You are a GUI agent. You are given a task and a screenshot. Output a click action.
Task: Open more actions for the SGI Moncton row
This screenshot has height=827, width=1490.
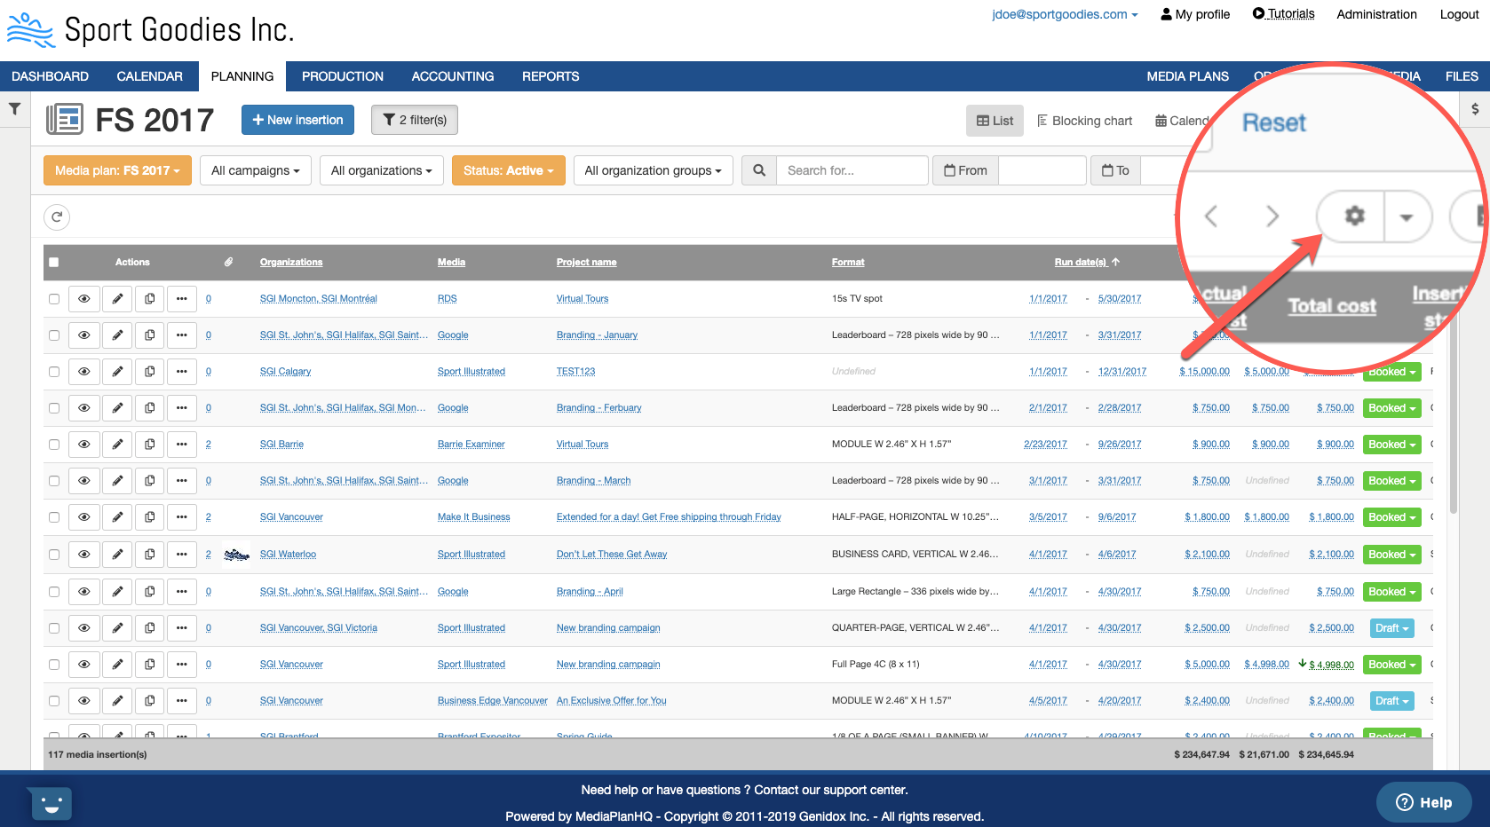point(181,299)
